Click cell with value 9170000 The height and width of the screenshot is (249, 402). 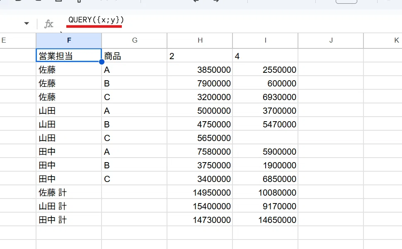pos(265,206)
